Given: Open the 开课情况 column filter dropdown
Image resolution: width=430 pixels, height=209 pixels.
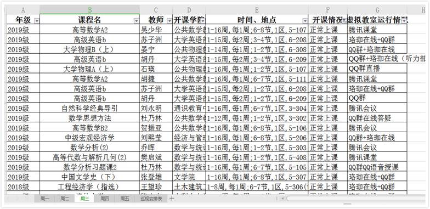Looking at the screenshot, I should click(344, 21).
